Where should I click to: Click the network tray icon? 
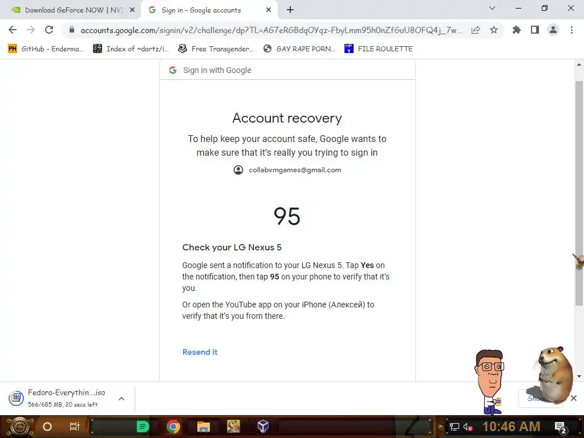click(455, 427)
